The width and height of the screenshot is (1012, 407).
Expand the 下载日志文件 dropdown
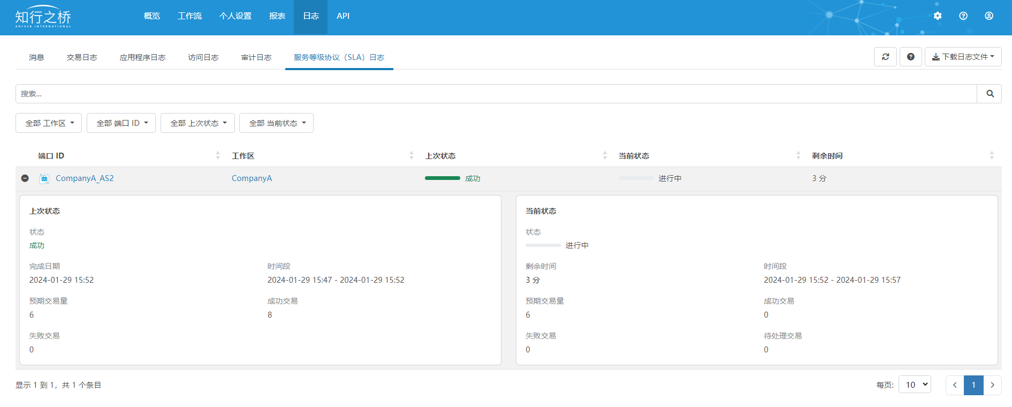coord(963,57)
